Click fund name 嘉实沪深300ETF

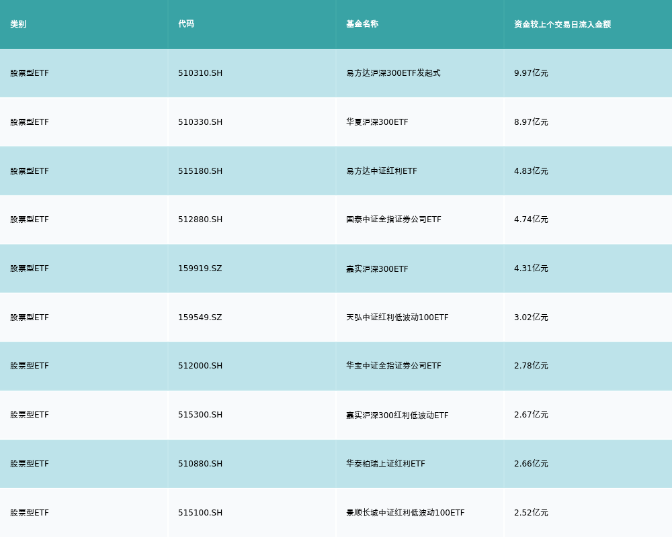(377, 269)
